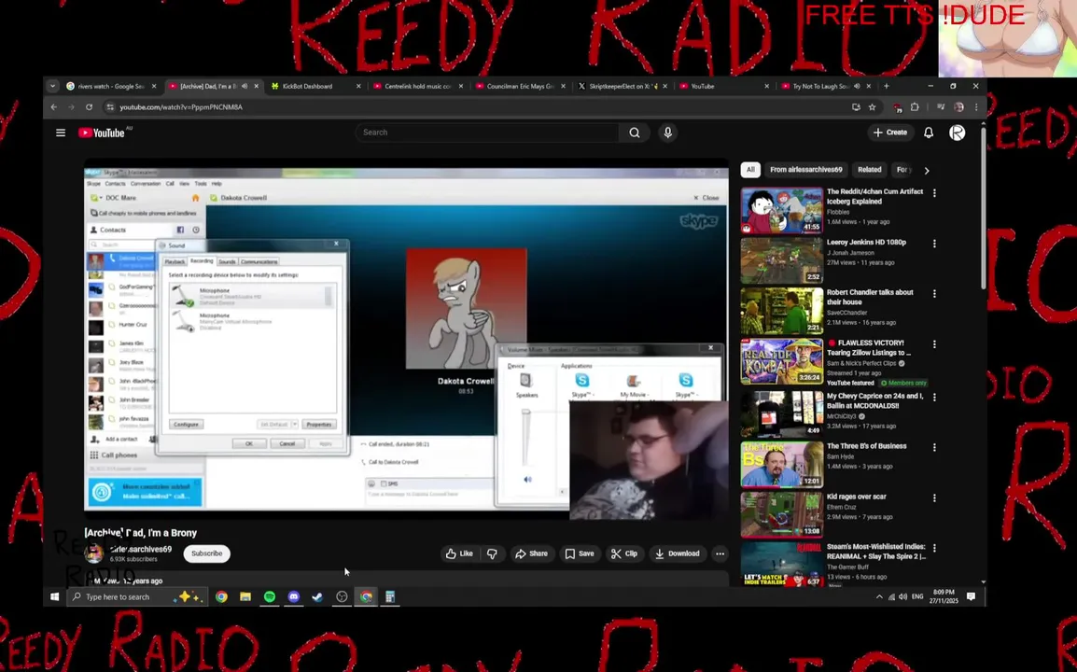
Task: Click the search magnifier button
Action: click(634, 133)
